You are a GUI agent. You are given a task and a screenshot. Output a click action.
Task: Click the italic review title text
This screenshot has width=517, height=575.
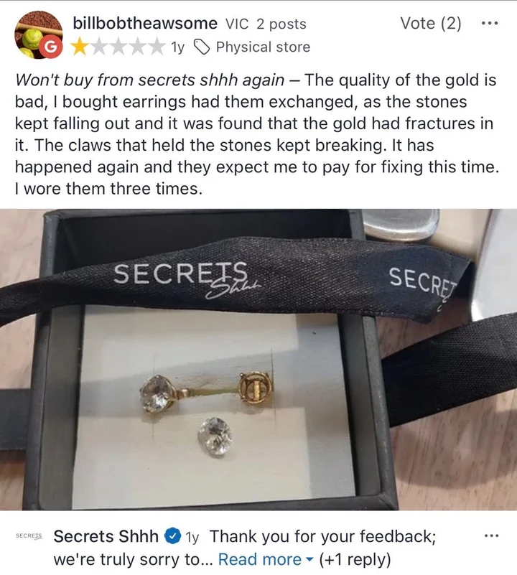149,80
